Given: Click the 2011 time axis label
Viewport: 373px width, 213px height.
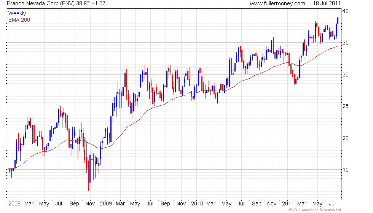Looking at the screenshot, I should [288, 204].
